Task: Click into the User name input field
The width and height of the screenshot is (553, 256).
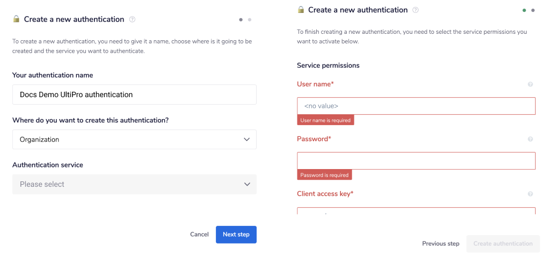Action: coord(416,106)
